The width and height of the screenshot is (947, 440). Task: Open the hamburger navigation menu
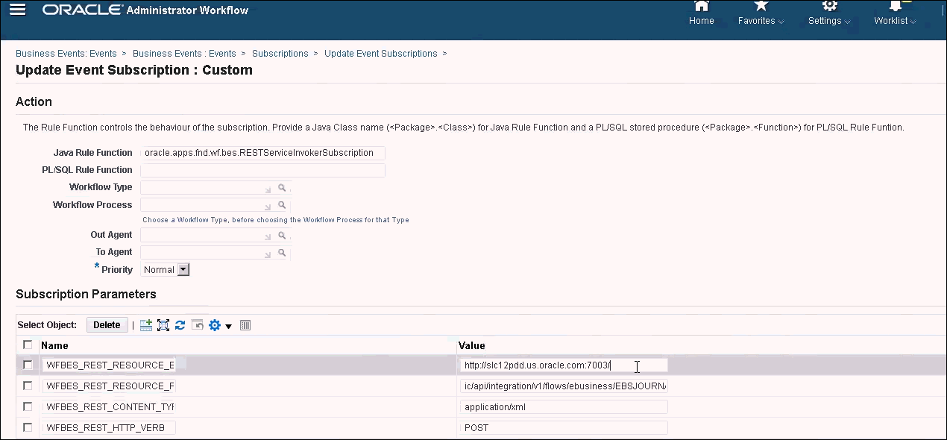17,10
